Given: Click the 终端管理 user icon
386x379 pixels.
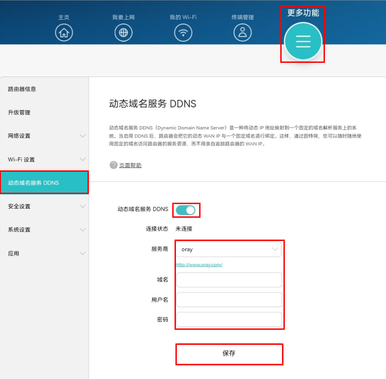Looking at the screenshot, I should (242, 32).
